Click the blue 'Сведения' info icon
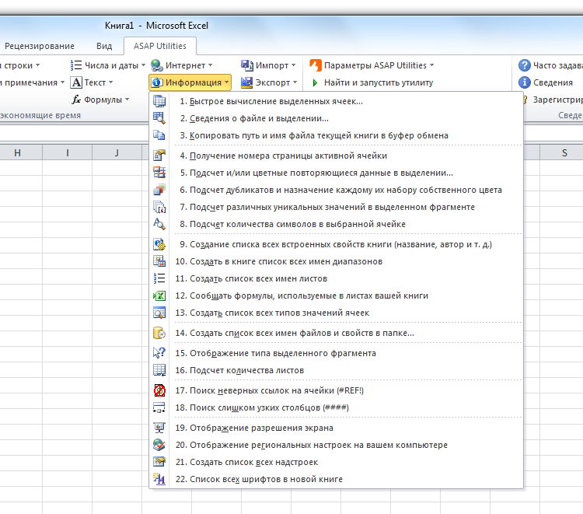Screen dimensions: 583x514 (x=524, y=82)
